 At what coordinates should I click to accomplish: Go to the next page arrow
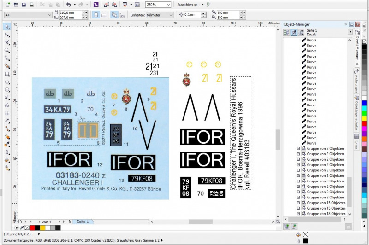click(x=59, y=222)
